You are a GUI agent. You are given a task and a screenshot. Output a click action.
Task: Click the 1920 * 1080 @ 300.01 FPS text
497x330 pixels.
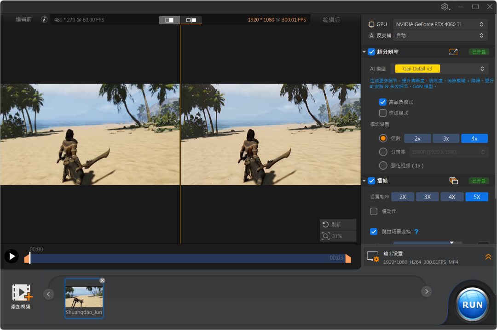(x=277, y=20)
